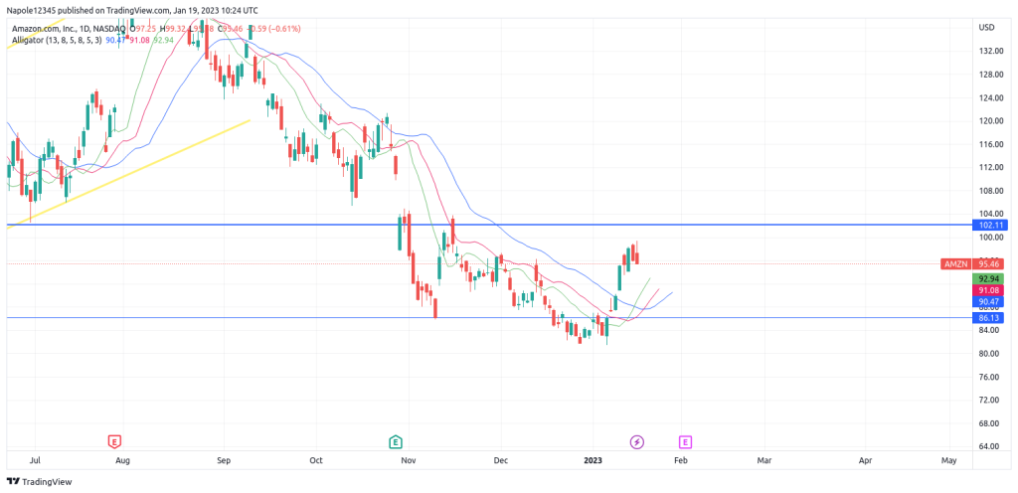
Task: Click the green 92.94 Alligator price tag
Action: (989, 279)
